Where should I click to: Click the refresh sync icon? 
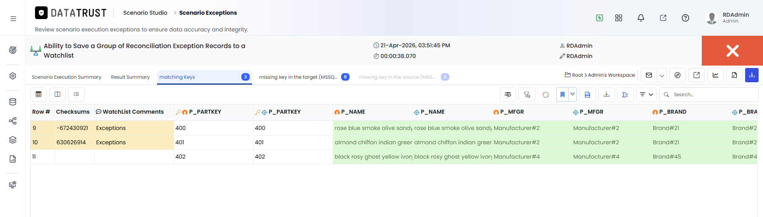pyautogui.click(x=546, y=95)
